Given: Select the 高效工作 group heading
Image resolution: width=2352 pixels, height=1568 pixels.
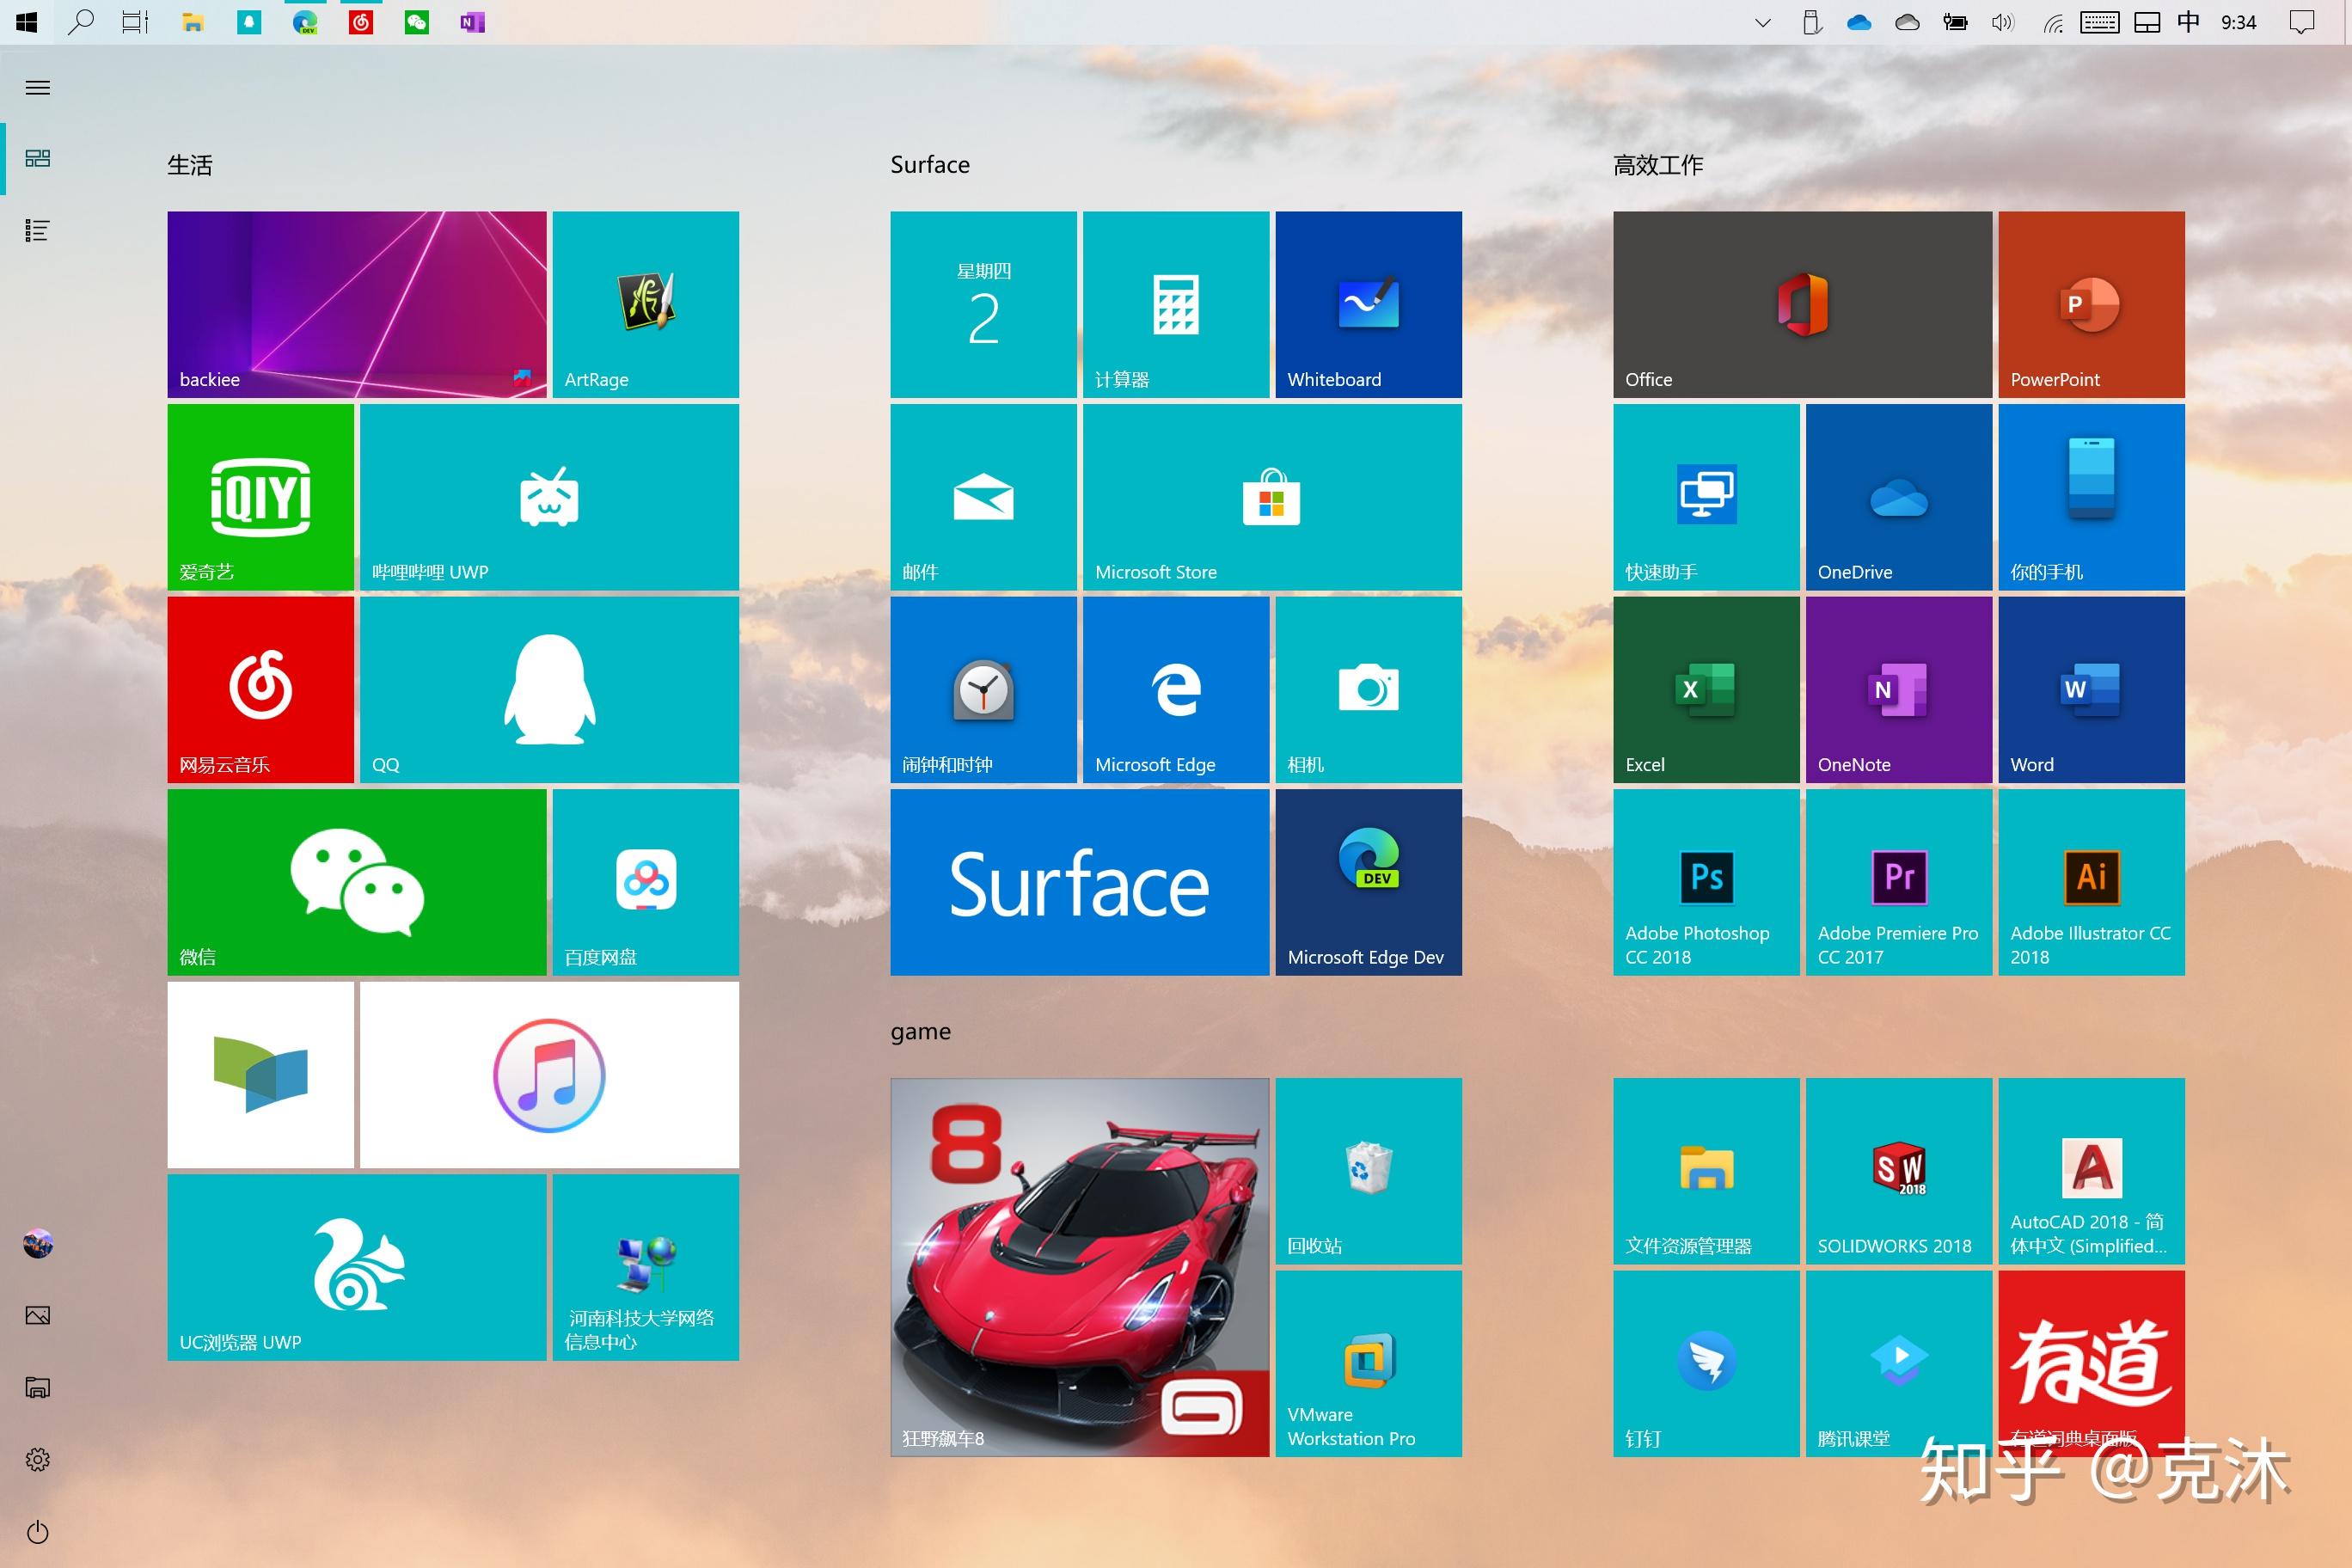Looking at the screenshot, I should click(x=1658, y=165).
